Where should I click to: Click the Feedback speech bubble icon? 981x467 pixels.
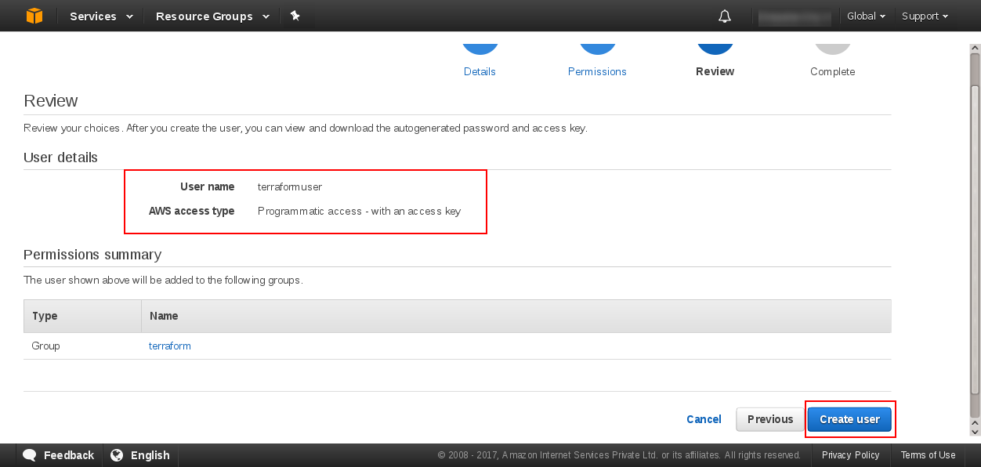[30, 455]
